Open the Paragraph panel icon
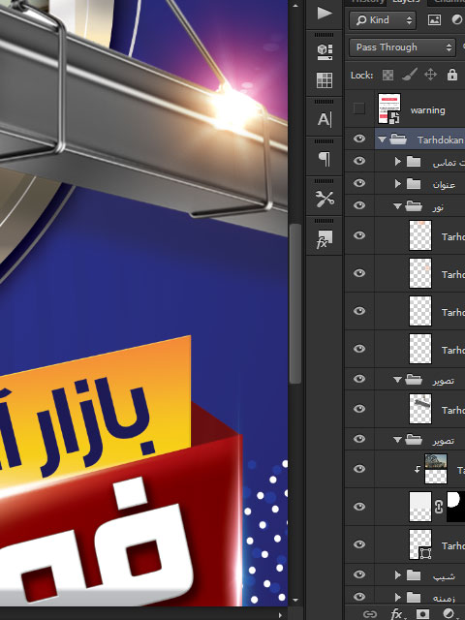 pos(325,159)
